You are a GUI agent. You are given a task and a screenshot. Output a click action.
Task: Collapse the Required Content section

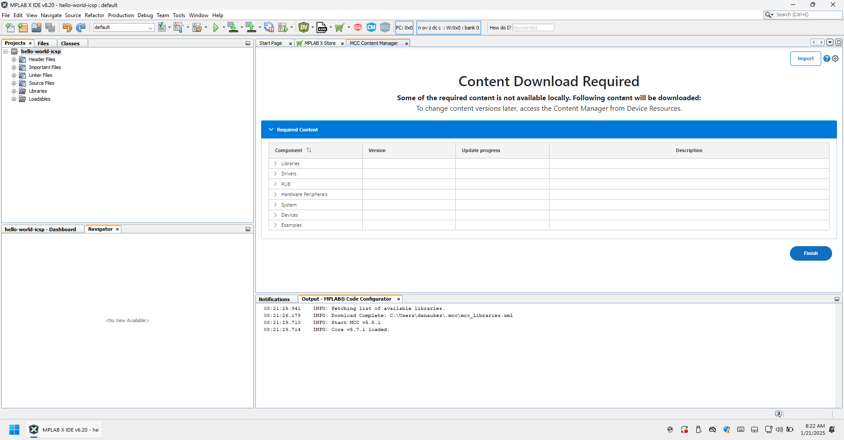coord(271,130)
